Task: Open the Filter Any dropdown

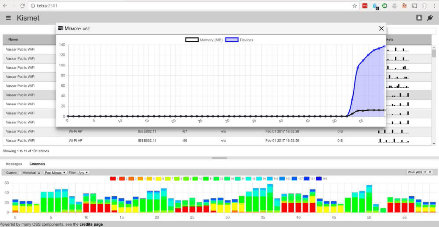Action: point(84,173)
